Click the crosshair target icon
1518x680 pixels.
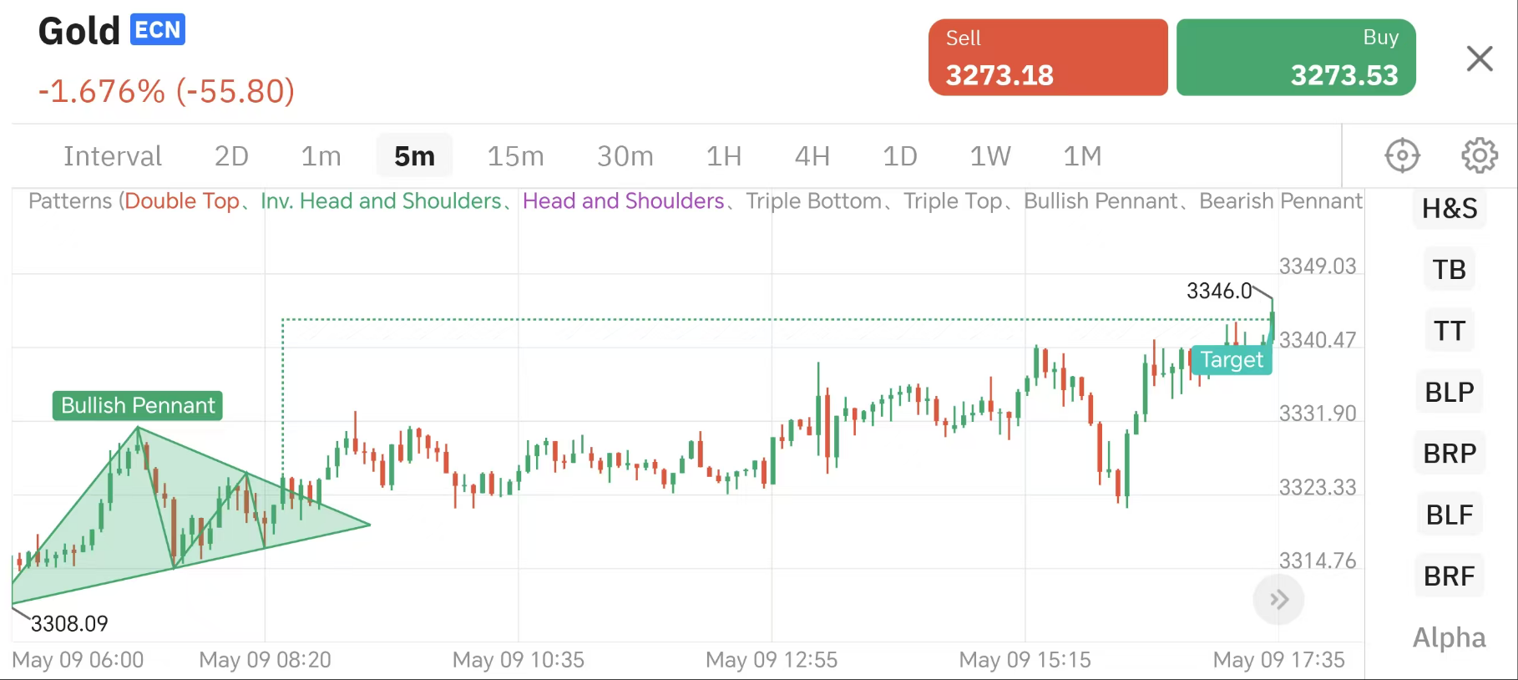[1402, 155]
